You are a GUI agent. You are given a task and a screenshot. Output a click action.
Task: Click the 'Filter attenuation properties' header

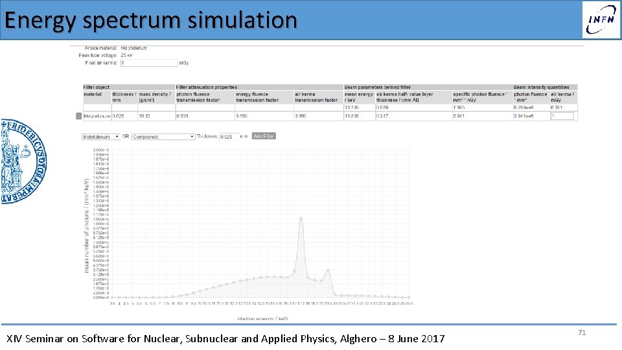(x=206, y=87)
